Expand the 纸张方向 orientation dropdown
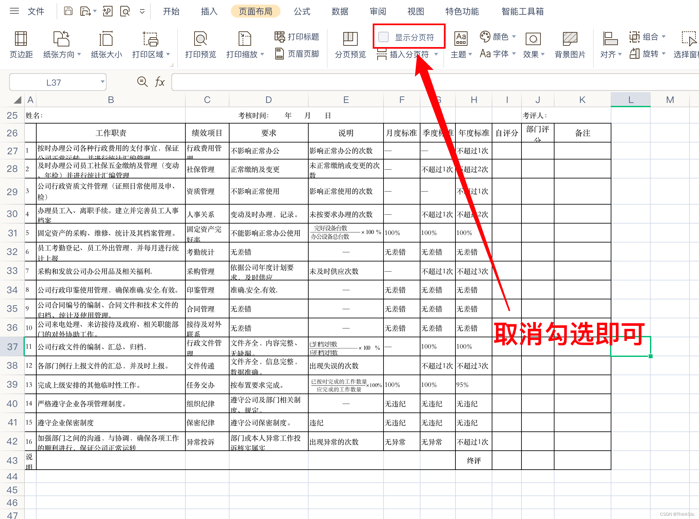 click(79, 54)
